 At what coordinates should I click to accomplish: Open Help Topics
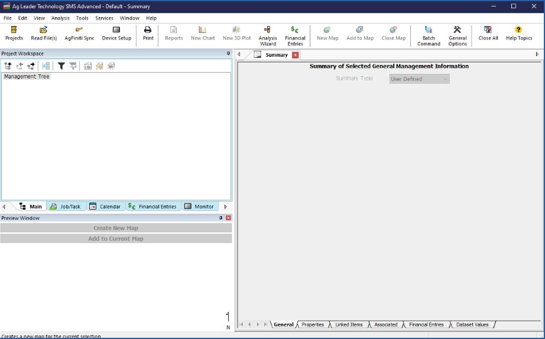[x=519, y=34]
